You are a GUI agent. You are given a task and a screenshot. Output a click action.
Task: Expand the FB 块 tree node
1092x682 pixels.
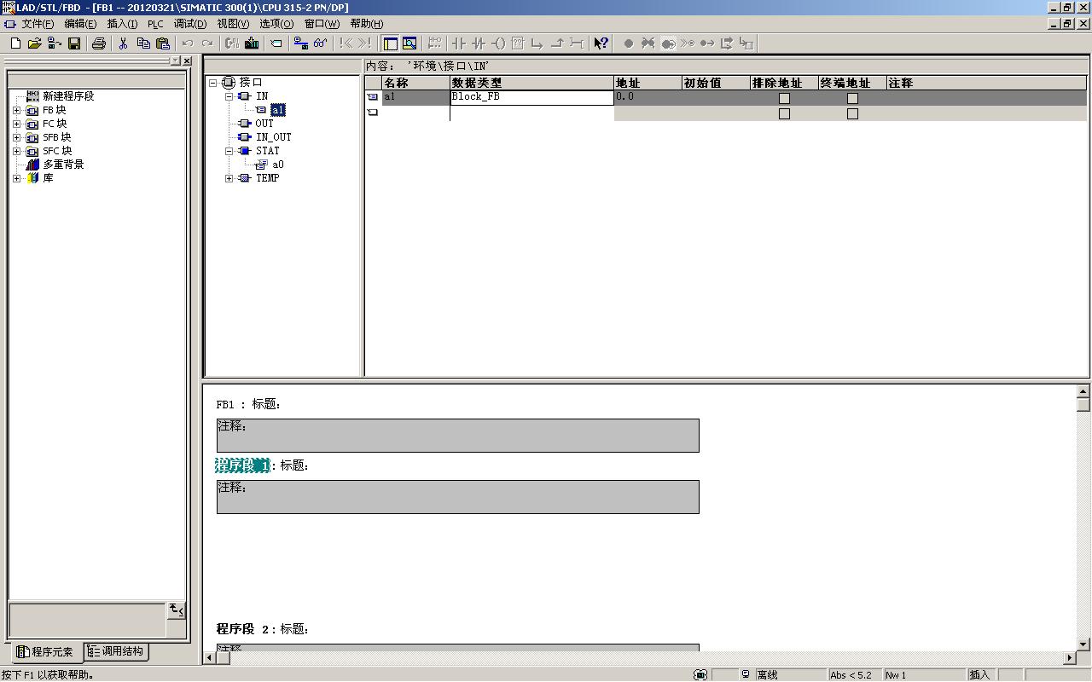(16, 110)
